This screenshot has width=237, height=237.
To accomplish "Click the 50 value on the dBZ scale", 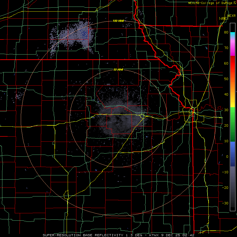I will coord(226,79).
